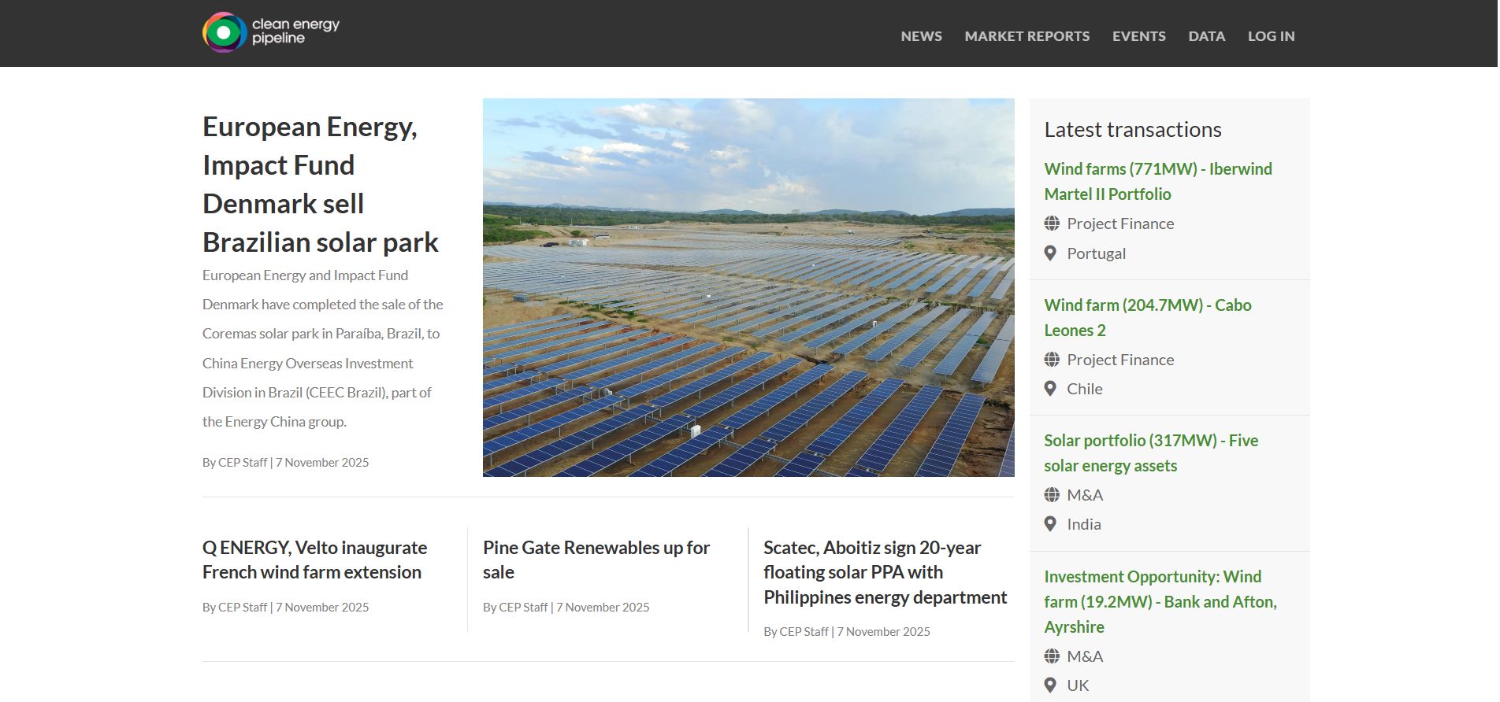Click the Portugal location text
Screen dimensions: 1500x702
click(x=1096, y=253)
